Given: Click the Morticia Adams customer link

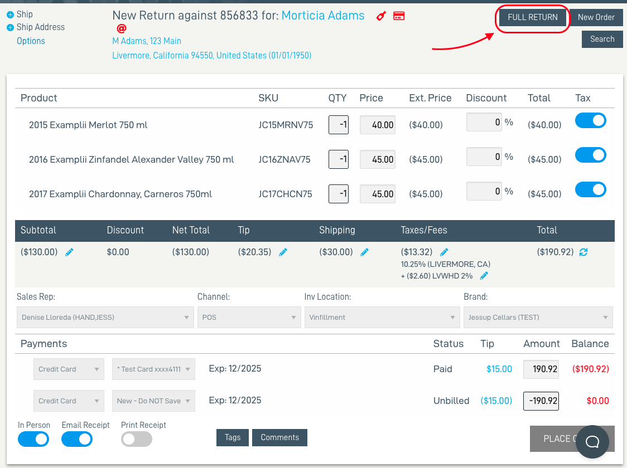Looking at the screenshot, I should pyautogui.click(x=322, y=16).
